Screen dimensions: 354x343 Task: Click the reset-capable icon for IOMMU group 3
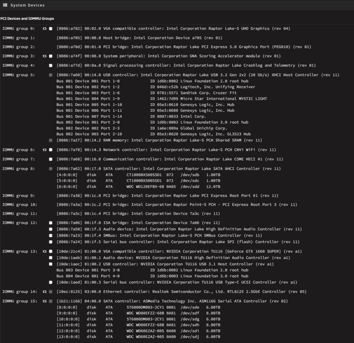44,56
